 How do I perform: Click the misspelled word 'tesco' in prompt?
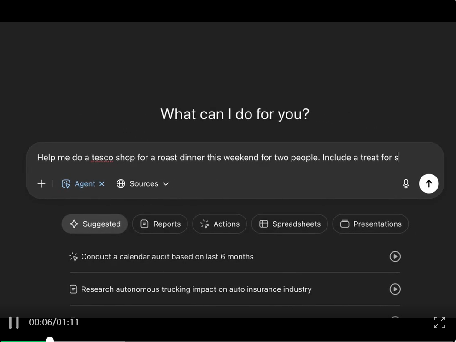[x=102, y=158]
